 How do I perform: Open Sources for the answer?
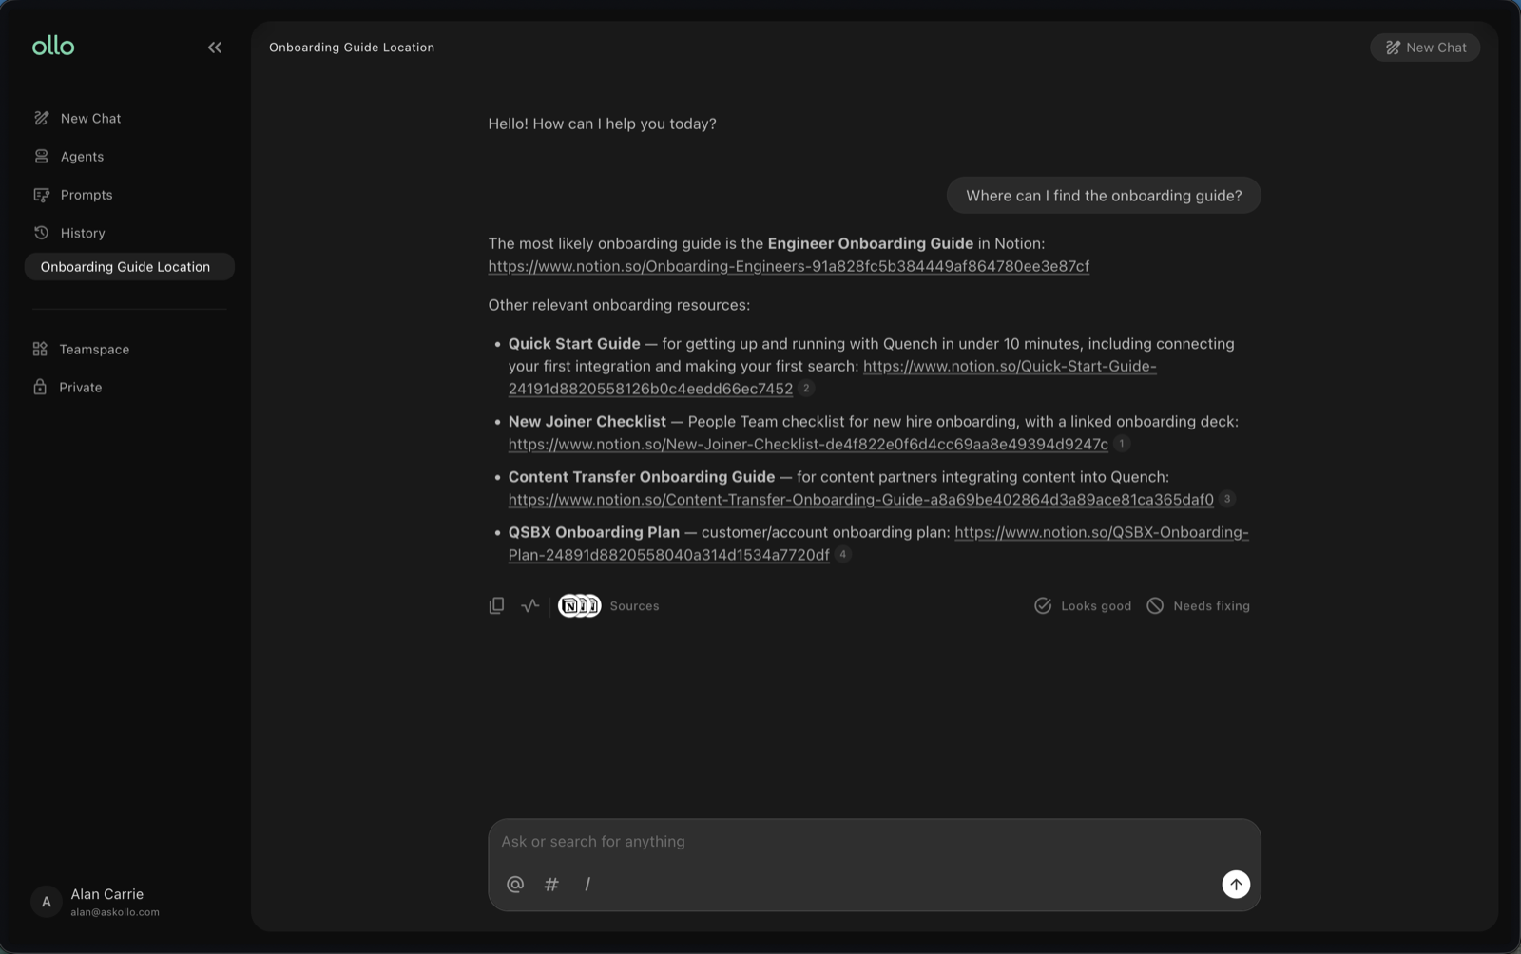tap(634, 605)
